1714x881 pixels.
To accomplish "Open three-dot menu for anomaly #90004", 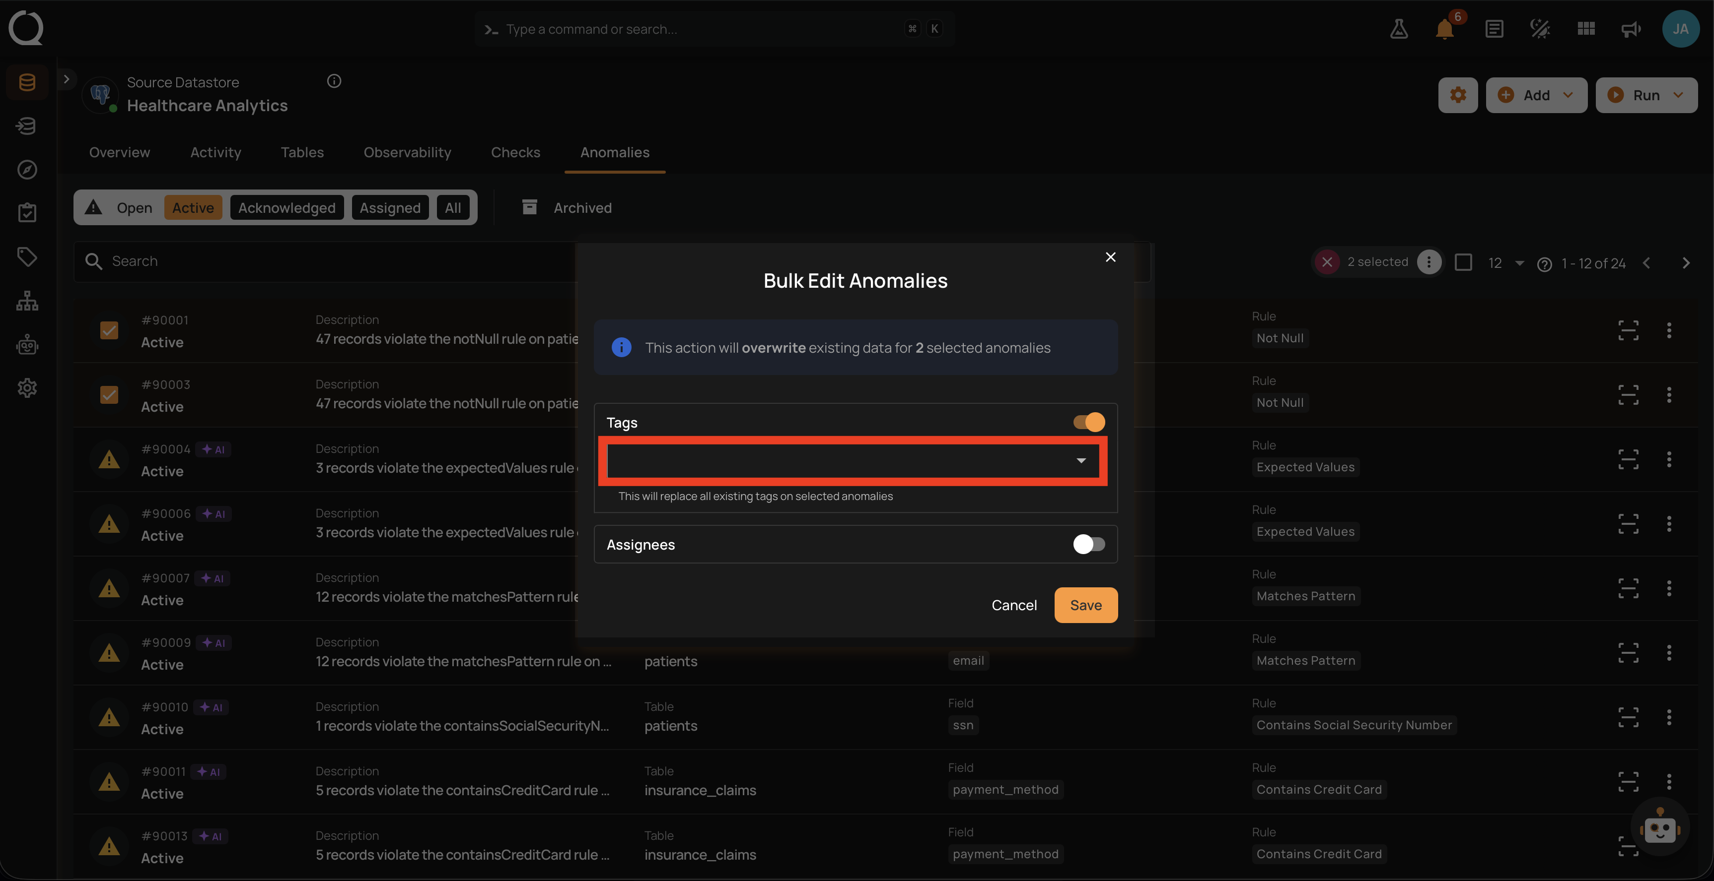I will coord(1669,459).
